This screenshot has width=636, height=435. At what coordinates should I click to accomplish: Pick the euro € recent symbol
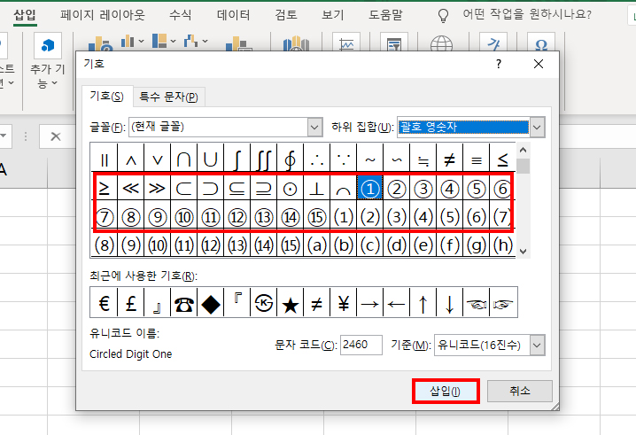point(105,303)
